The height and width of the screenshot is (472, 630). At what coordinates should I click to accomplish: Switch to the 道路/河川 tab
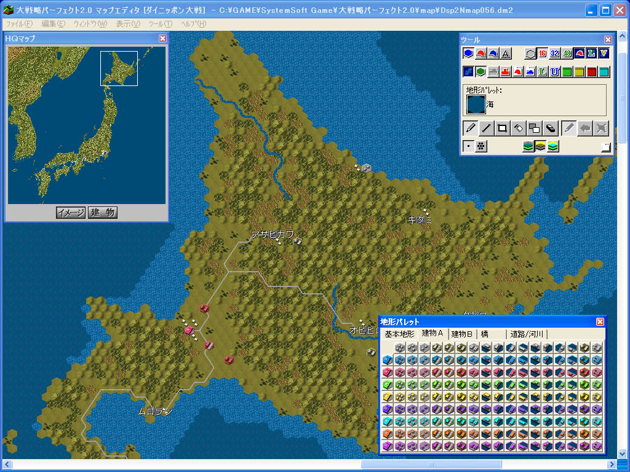coord(527,334)
